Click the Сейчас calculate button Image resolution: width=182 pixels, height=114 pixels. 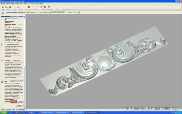(20, 101)
